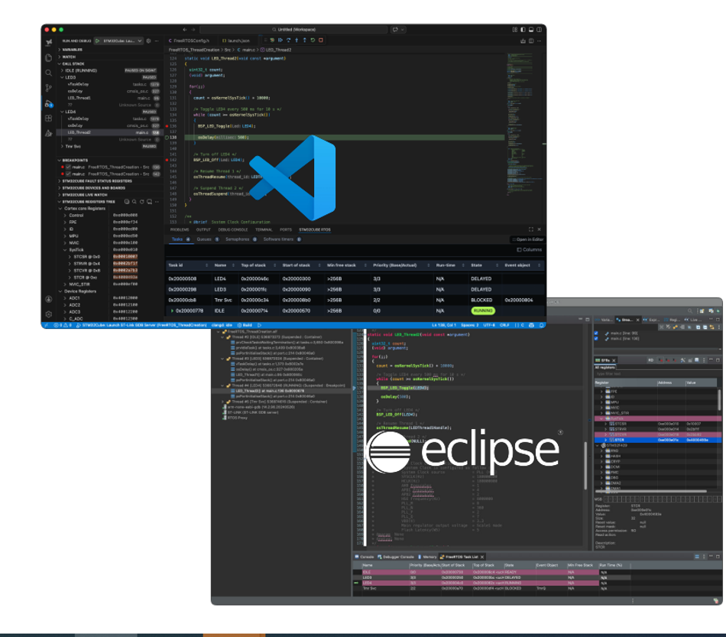
Task: Open Debugger Console tab in Eclipse
Action: coord(396,557)
